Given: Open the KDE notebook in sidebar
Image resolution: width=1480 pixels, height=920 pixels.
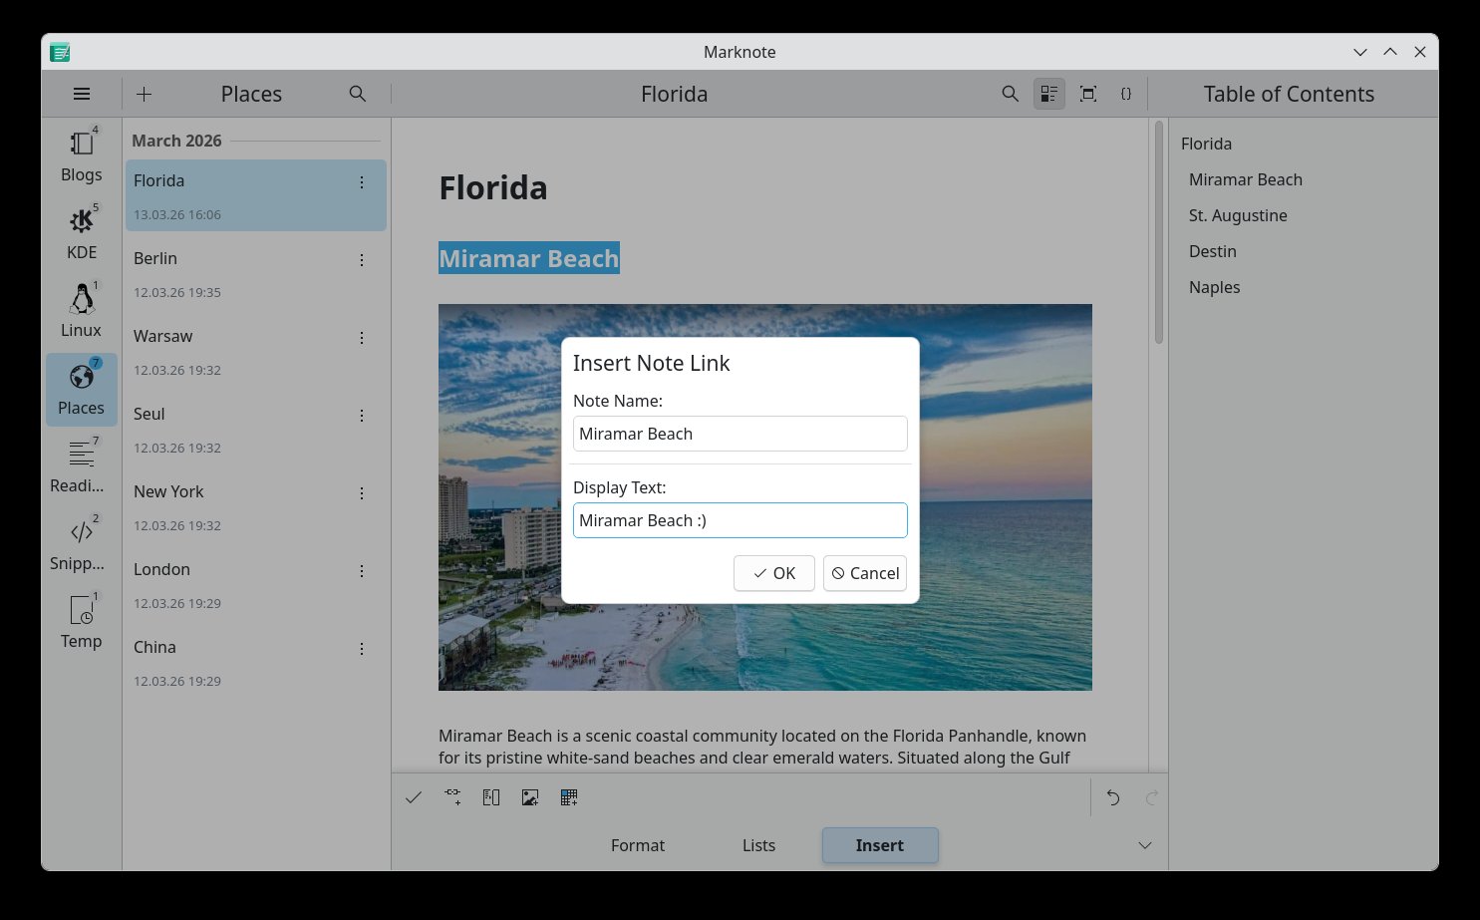Looking at the screenshot, I should click(x=82, y=232).
